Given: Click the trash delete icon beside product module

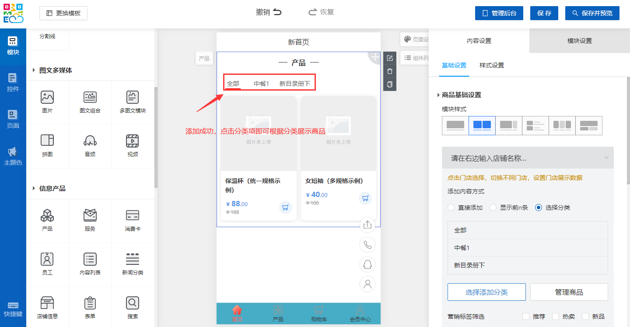Looking at the screenshot, I should pyautogui.click(x=390, y=71).
